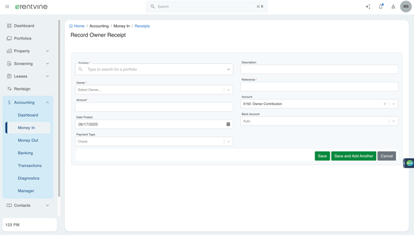
Task: Click the Save and Add Another button
Action: click(354, 156)
